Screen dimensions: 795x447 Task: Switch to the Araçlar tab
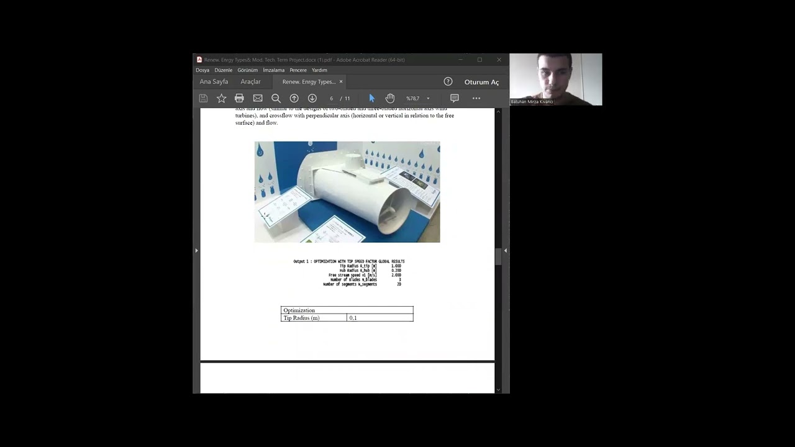(251, 81)
